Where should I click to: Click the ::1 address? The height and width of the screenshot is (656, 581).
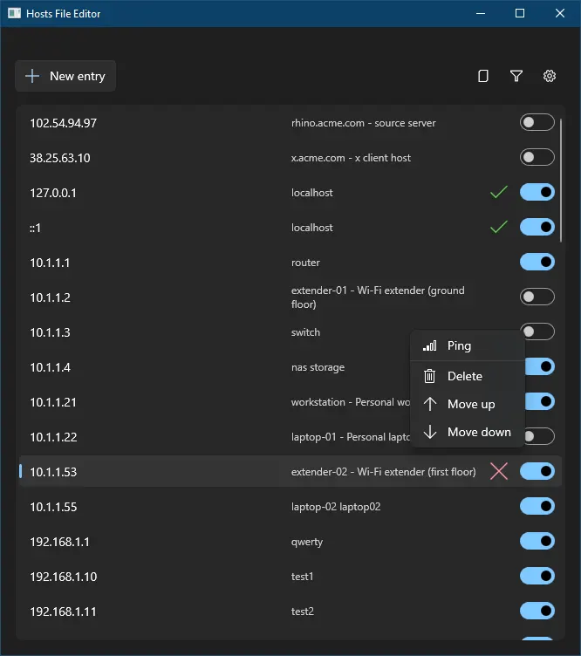coord(35,228)
